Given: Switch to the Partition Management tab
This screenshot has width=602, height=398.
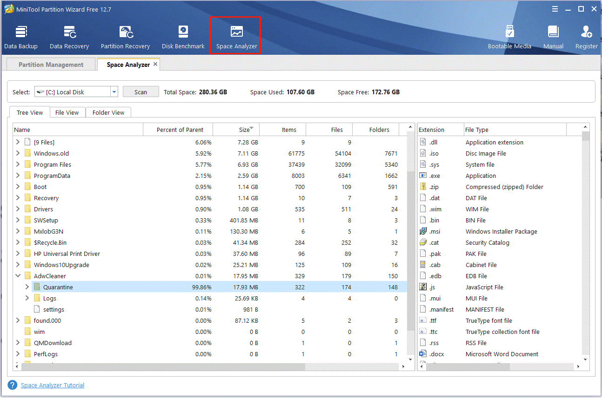Looking at the screenshot, I should point(51,65).
